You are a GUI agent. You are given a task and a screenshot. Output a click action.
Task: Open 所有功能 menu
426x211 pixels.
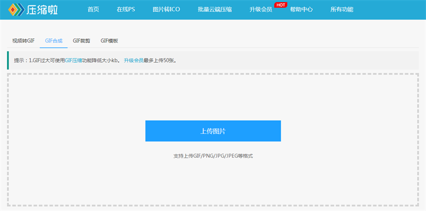coord(342,10)
